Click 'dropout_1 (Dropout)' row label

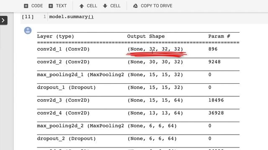coord(66,87)
